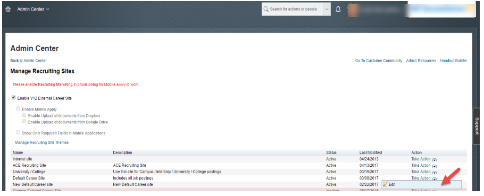Screen dimensions: 484x196
Task: Open the Admin Center menu dropdown
Action: [x=33, y=9]
